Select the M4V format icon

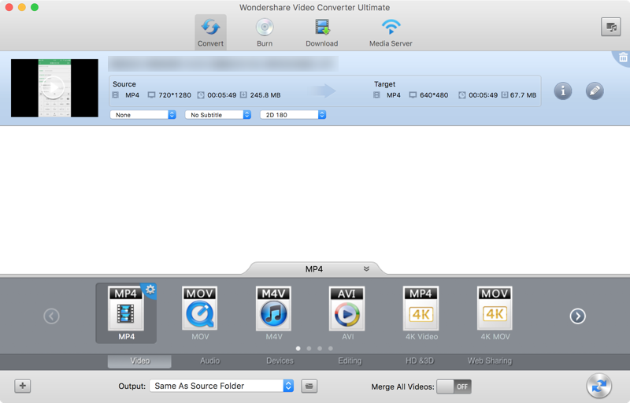click(x=273, y=313)
